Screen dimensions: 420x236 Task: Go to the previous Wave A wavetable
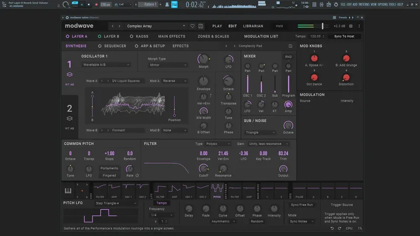click(102, 81)
